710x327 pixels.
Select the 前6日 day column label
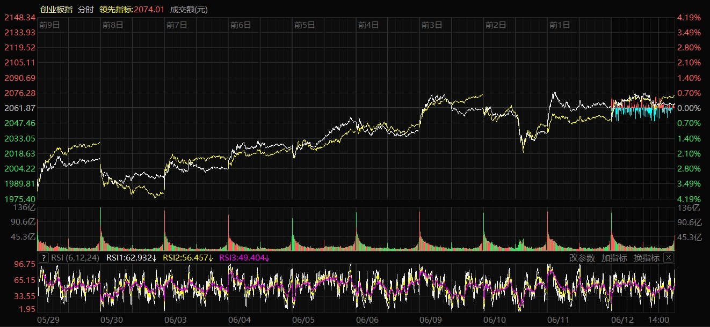[x=241, y=25]
